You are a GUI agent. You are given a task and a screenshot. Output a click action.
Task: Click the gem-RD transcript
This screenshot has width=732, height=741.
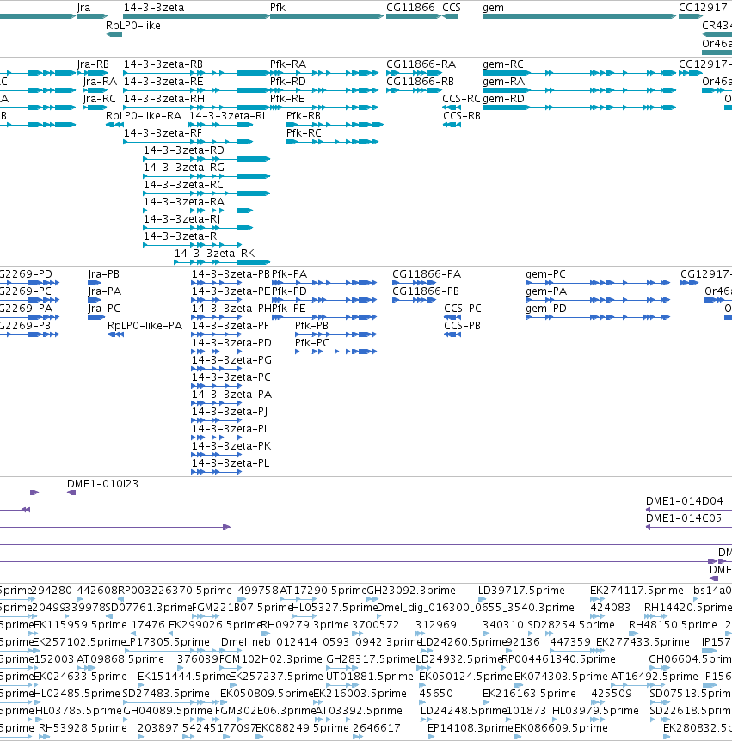tap(503, 98)
